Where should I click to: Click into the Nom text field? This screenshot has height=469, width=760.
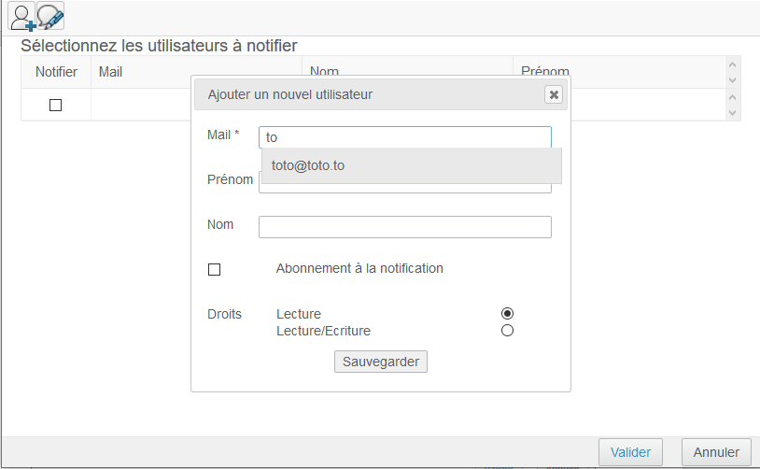404,227
